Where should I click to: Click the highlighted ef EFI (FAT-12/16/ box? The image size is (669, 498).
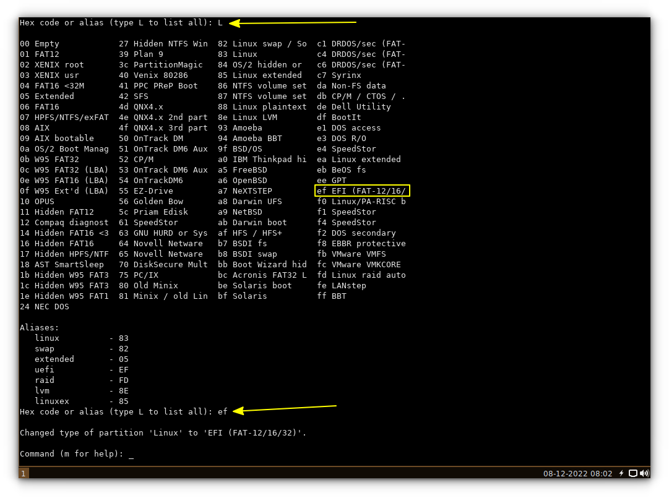362,191
